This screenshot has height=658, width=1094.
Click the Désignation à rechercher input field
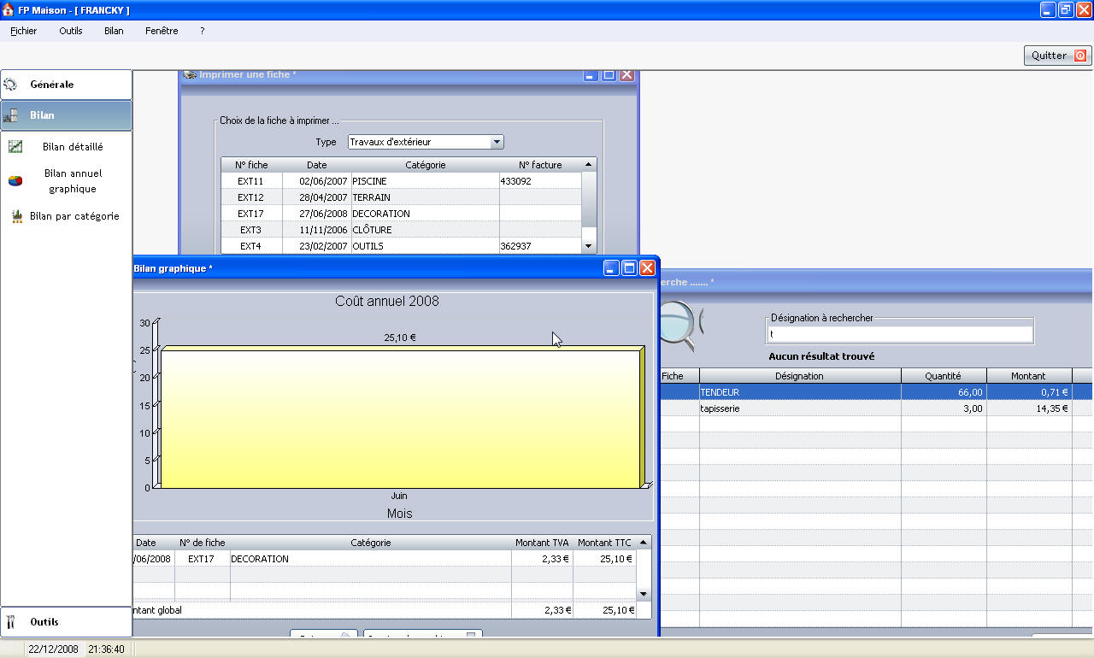[x=899, y=334]
